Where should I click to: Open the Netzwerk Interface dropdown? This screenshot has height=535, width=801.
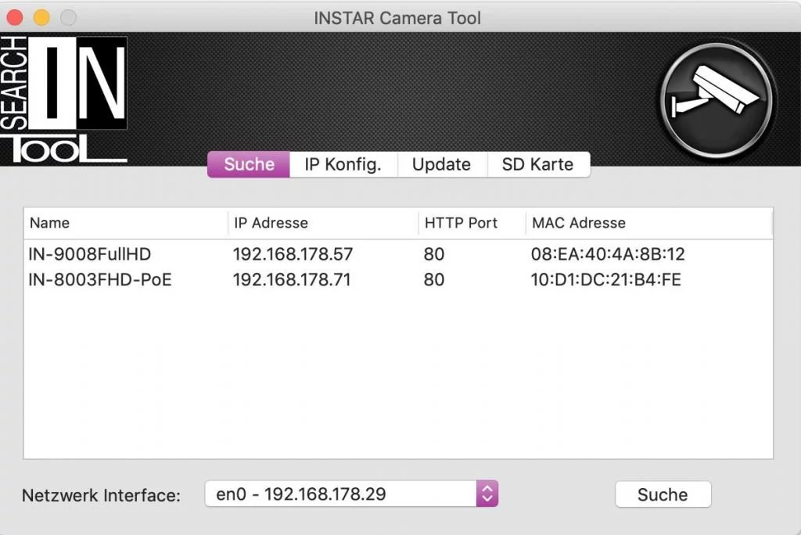tap(351, 494)
